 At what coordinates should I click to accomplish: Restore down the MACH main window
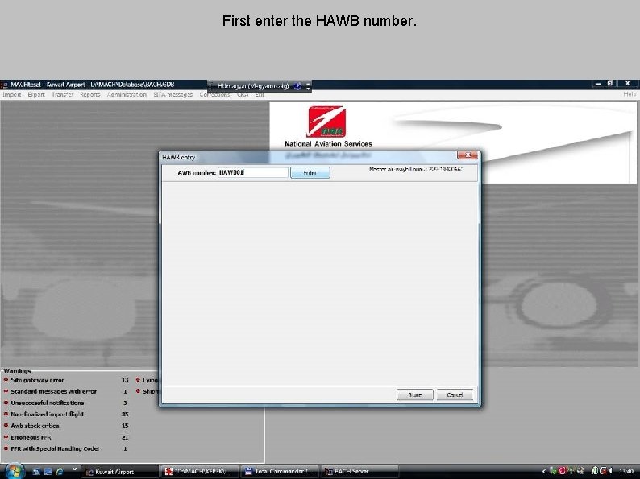click(611, 84)
